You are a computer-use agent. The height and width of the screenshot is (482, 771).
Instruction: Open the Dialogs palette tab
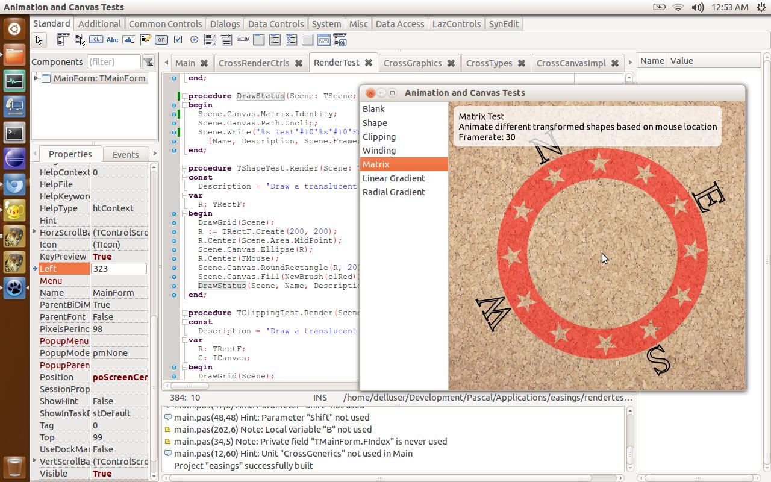(225, 24)
